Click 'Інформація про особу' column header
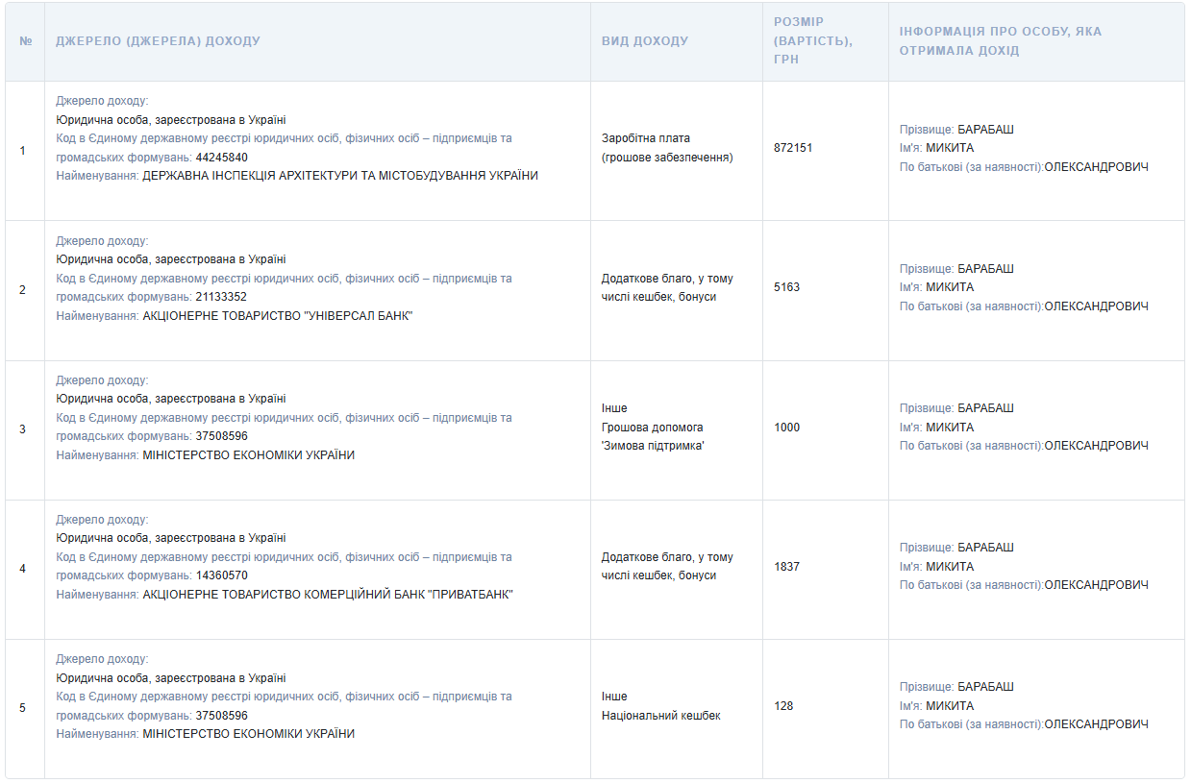 click(x=1000, y=40)
